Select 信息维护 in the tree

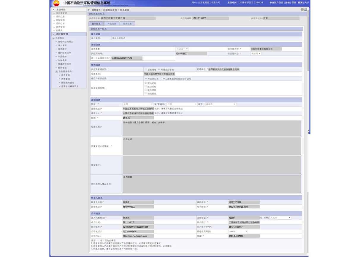[x=62, y=49]
